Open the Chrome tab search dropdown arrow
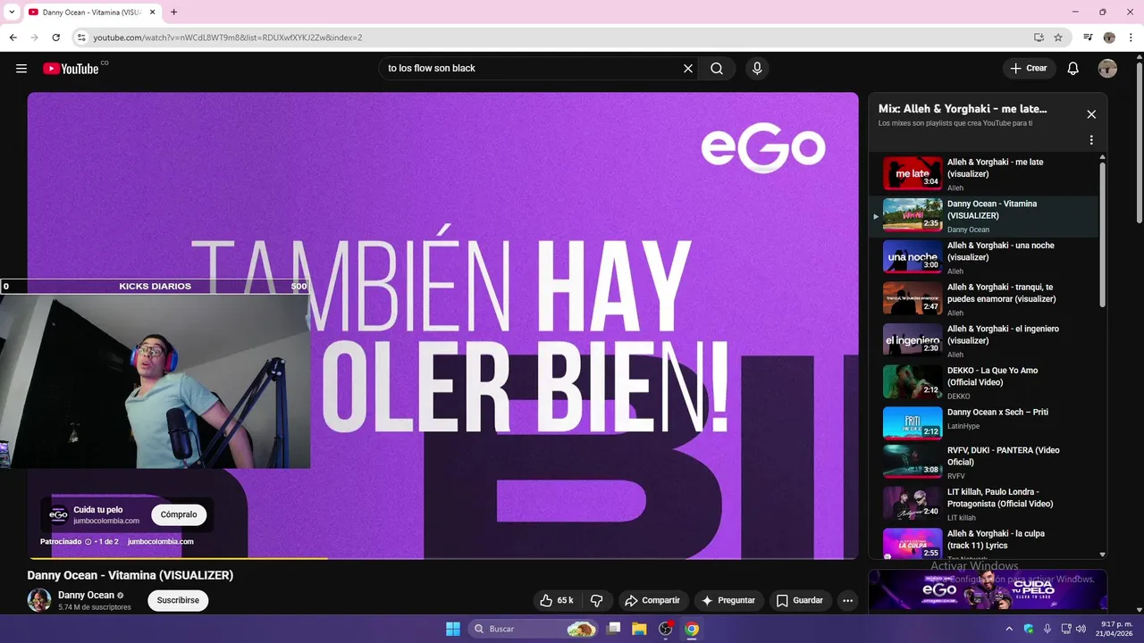The width and height of the screenshot is (1144, 643). (11, 13)
